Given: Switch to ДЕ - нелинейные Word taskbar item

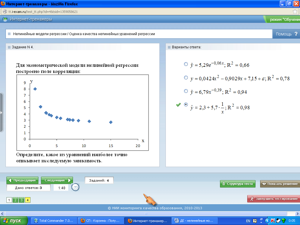Looking at the screenshot, I should click(195, 221).
